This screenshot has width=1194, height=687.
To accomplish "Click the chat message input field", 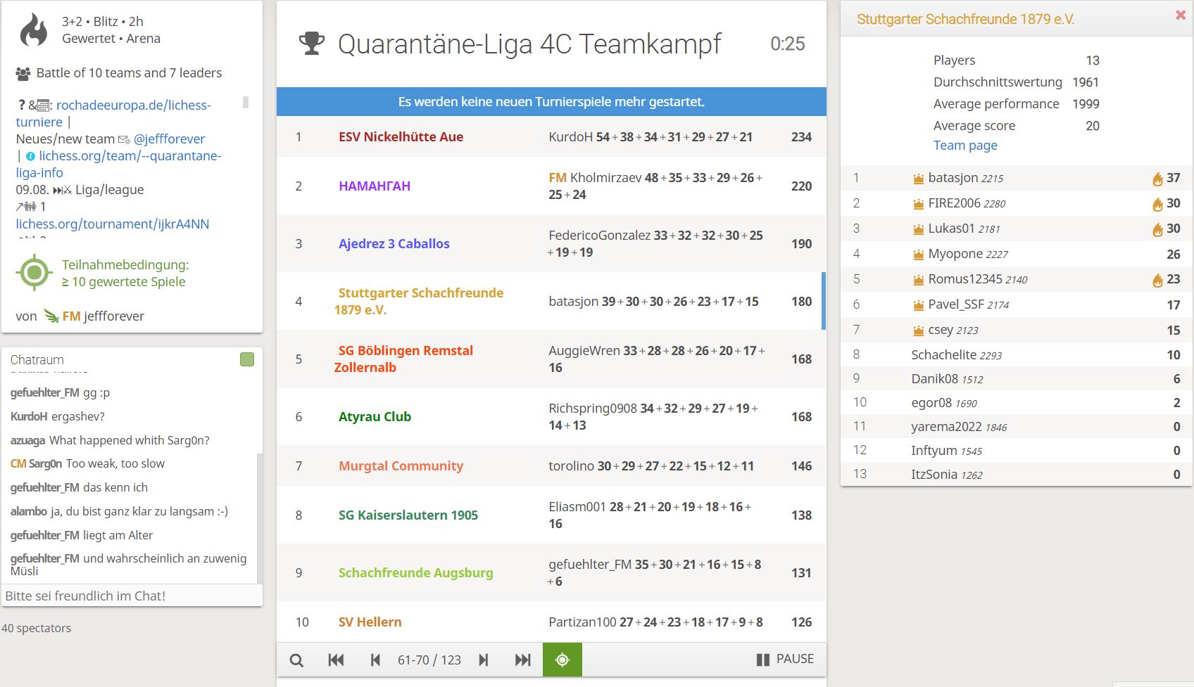I will 132,596.
